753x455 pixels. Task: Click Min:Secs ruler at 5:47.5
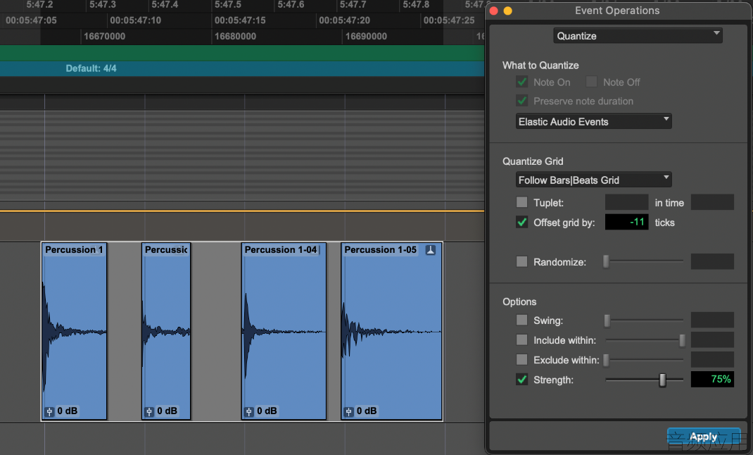(x=227, y=5)
